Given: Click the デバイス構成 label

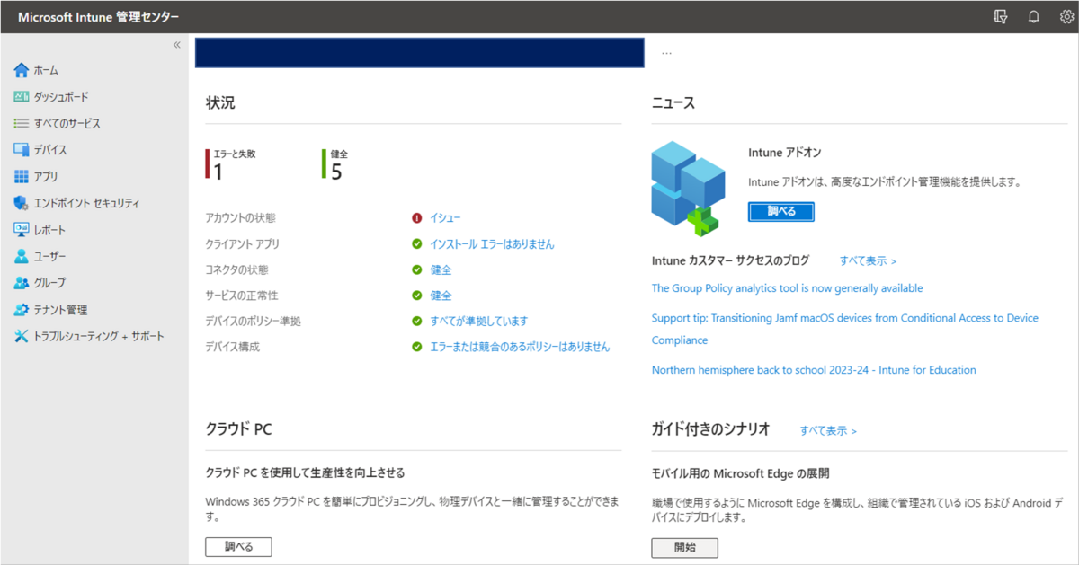Looking at the screenshot, I should 232,347.
